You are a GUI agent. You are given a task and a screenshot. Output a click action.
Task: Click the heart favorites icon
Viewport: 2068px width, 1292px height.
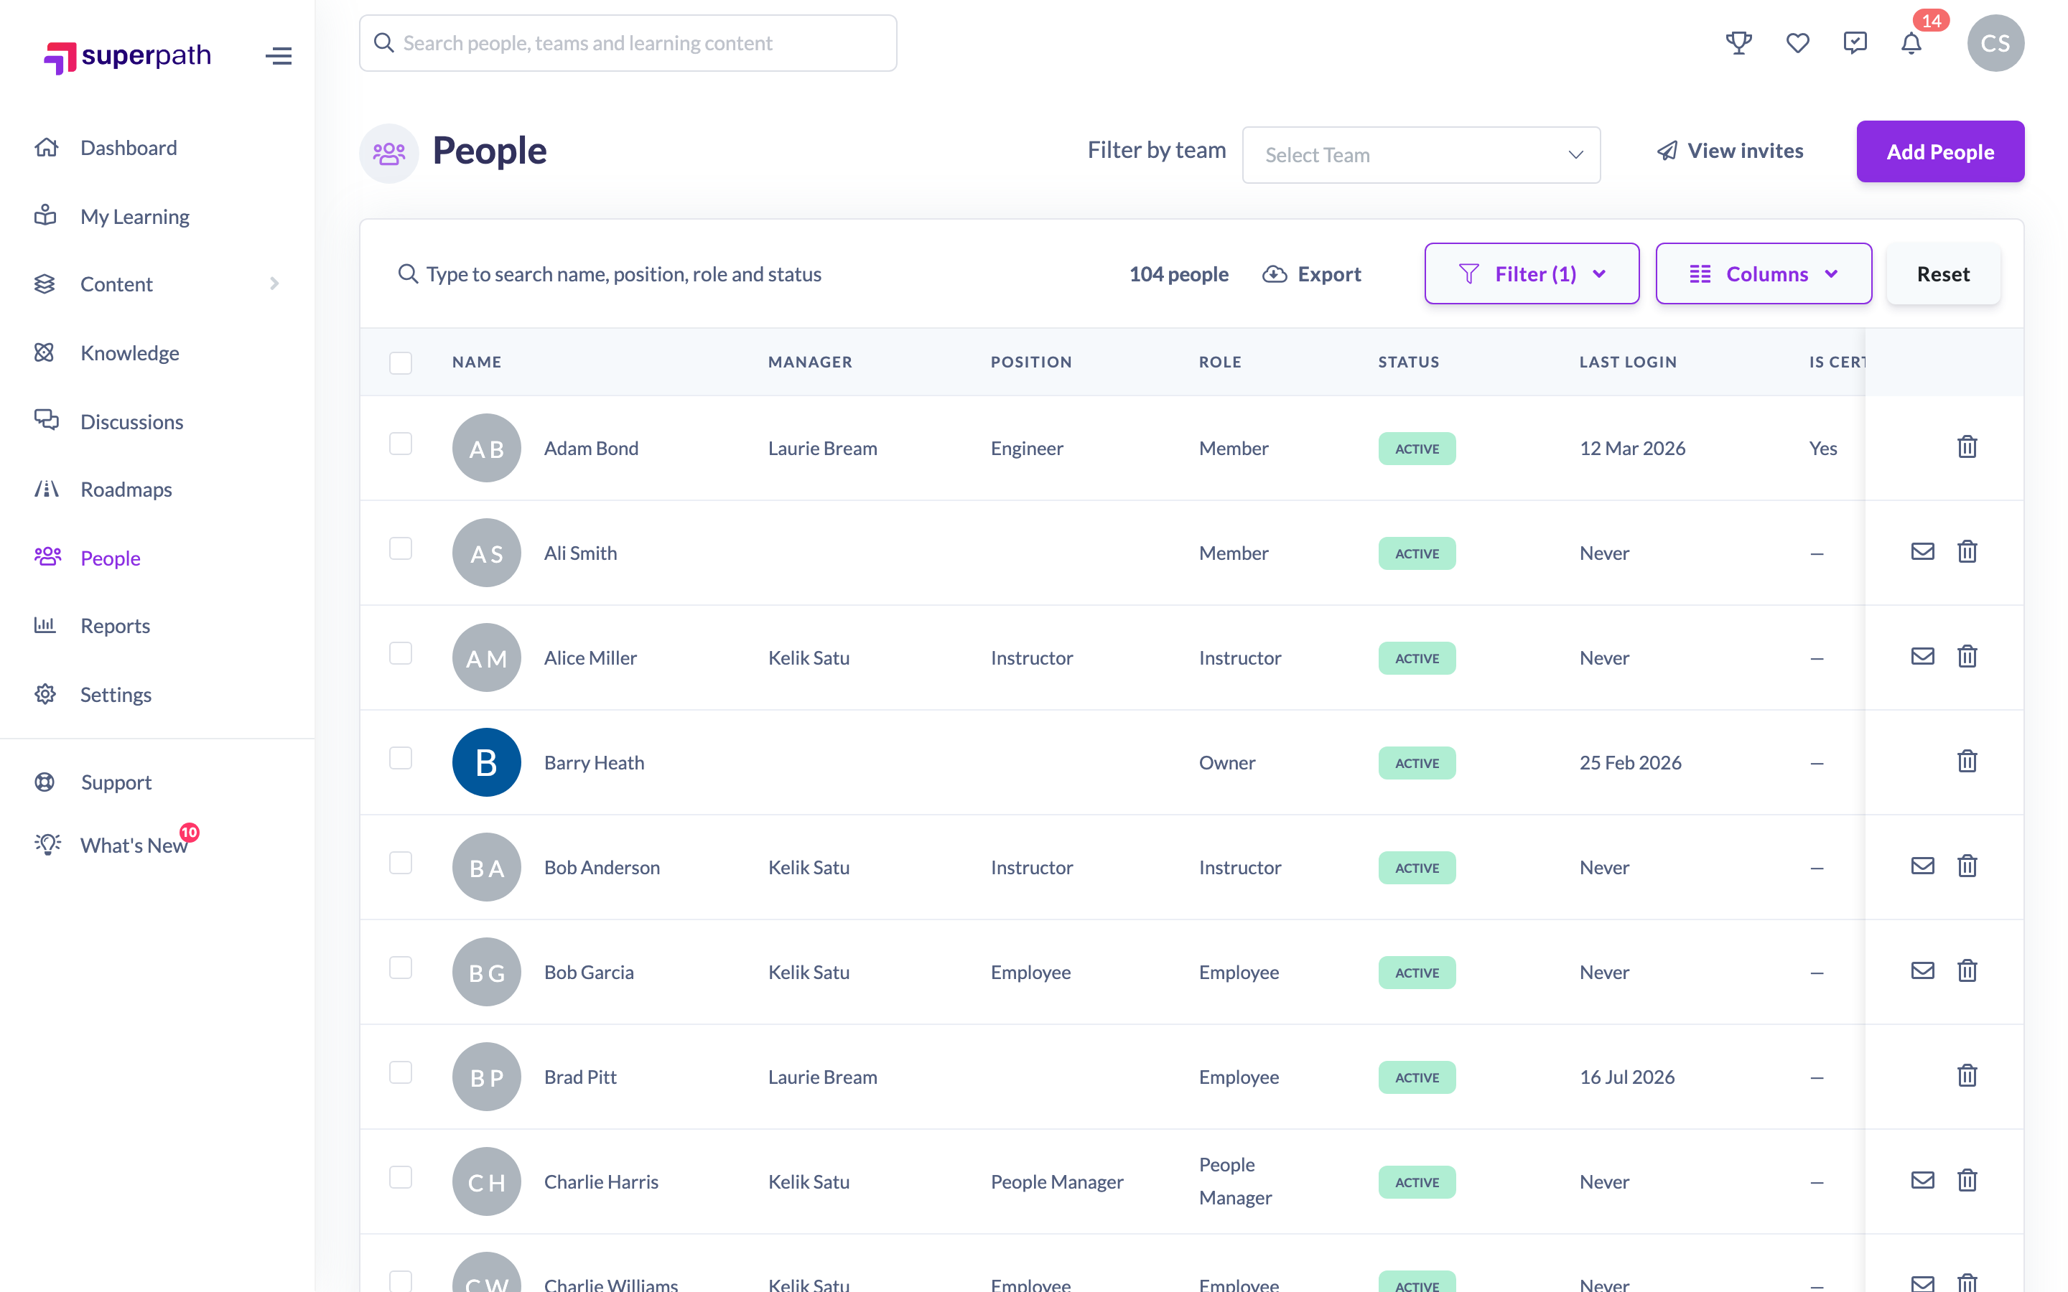1797,43
